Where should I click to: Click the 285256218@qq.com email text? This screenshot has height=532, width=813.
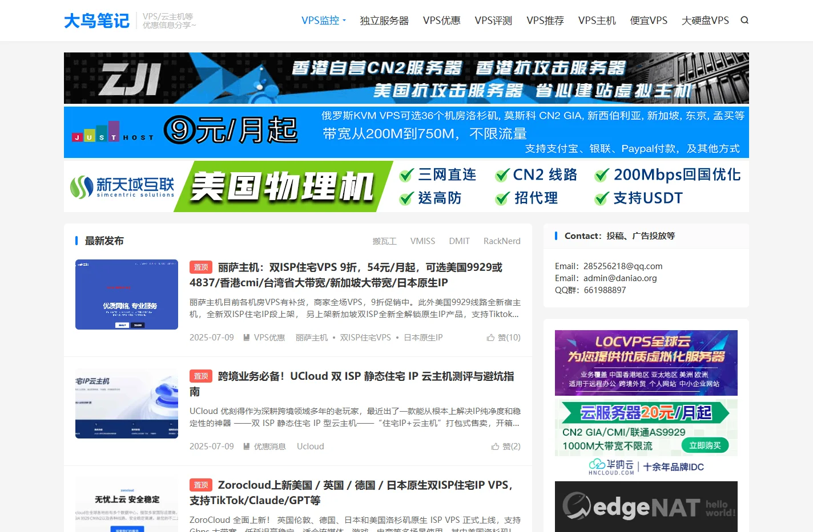coord(623,266)
